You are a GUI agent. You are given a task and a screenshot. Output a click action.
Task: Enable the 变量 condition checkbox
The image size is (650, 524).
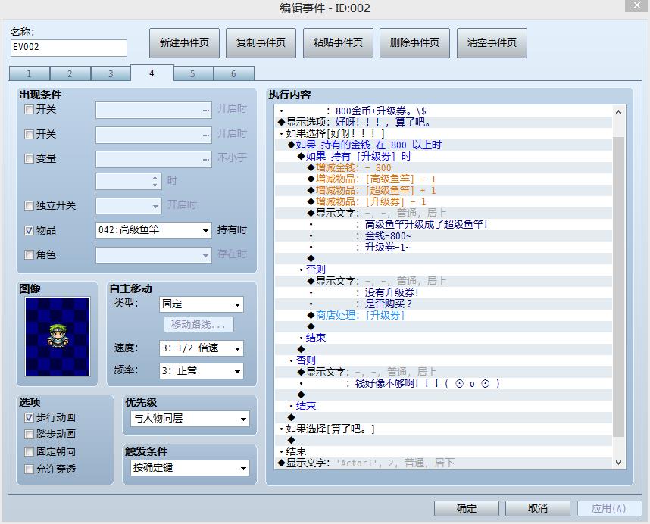[x=29, y=159]
